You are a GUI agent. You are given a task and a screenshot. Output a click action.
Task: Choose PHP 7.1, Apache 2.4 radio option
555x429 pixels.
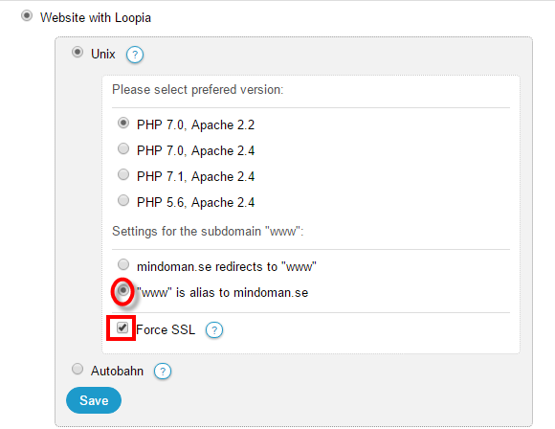pos(123,174)
